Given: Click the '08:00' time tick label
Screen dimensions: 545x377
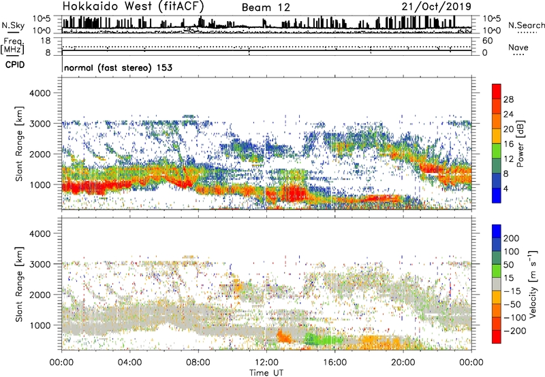Looking at the screenshot, I should (198, 363).
